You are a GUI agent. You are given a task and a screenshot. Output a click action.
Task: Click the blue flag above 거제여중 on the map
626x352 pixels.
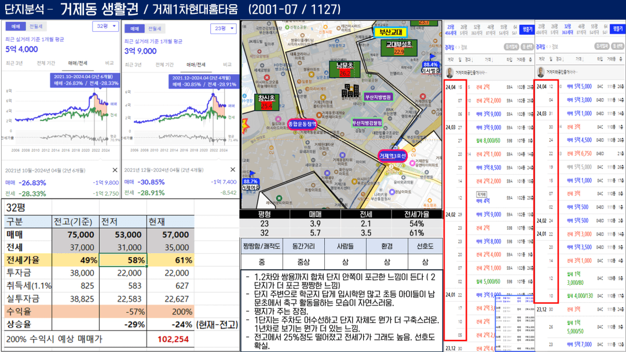[x=252, y=174]
